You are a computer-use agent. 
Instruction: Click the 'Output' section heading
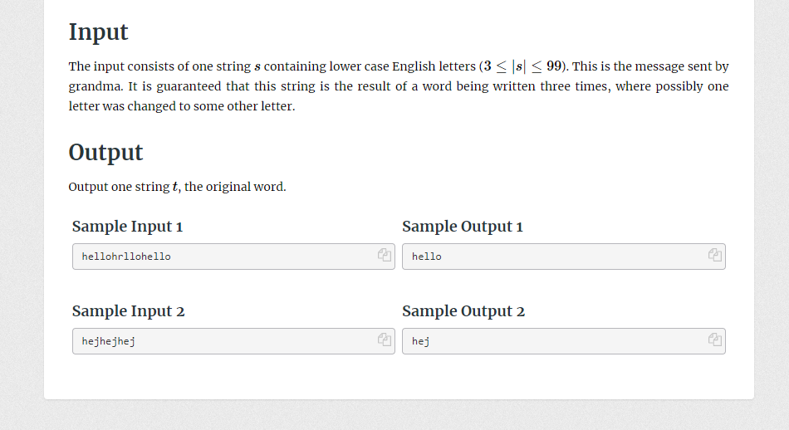click(x=105, y=153)
